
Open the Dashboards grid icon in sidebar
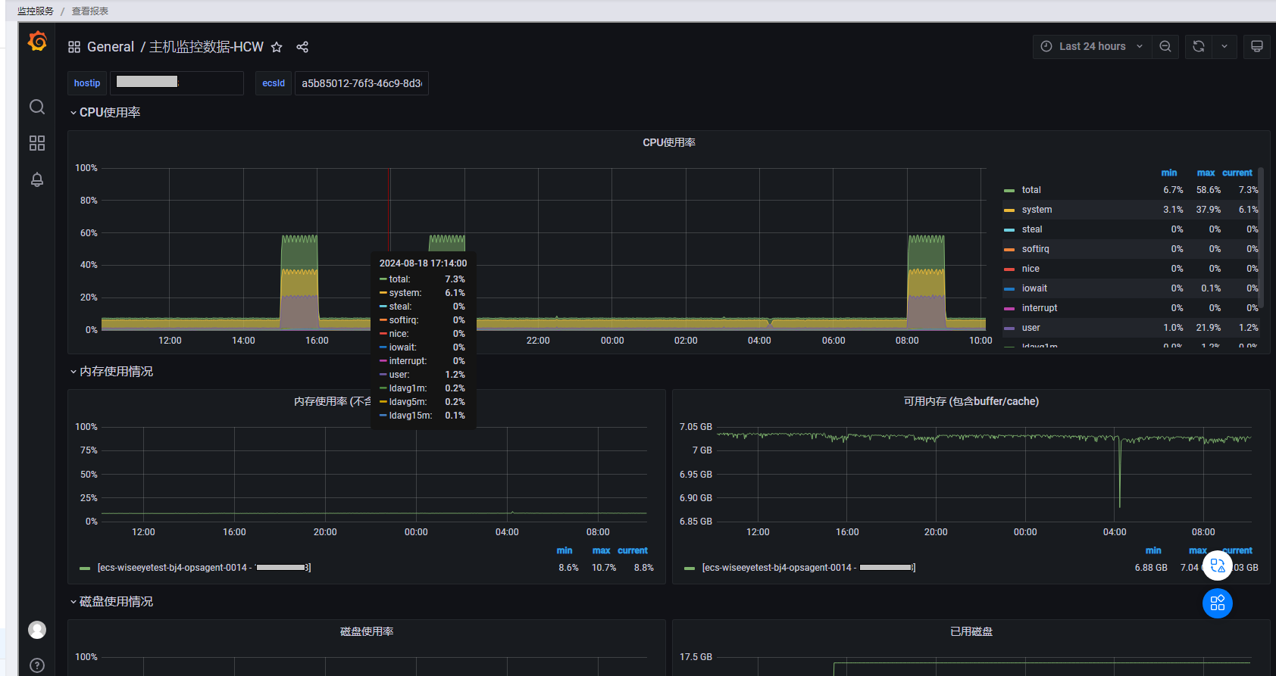37,143
